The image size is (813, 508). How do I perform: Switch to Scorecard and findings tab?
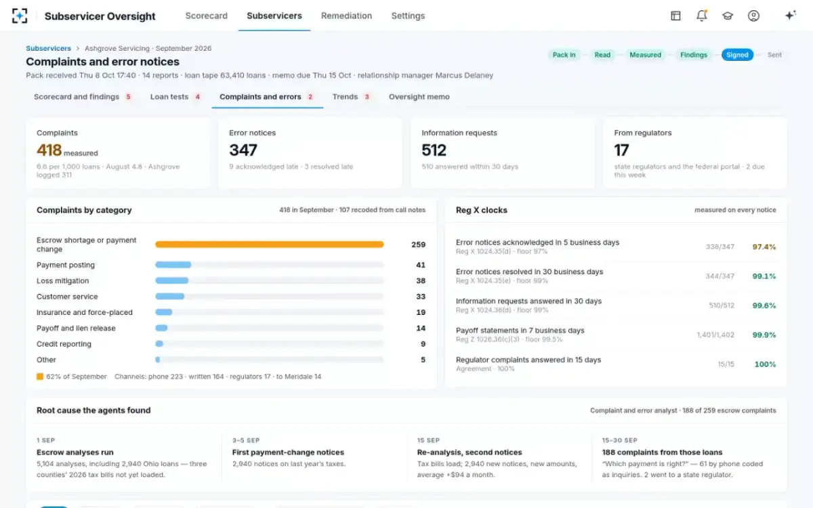tap(83, 97)
